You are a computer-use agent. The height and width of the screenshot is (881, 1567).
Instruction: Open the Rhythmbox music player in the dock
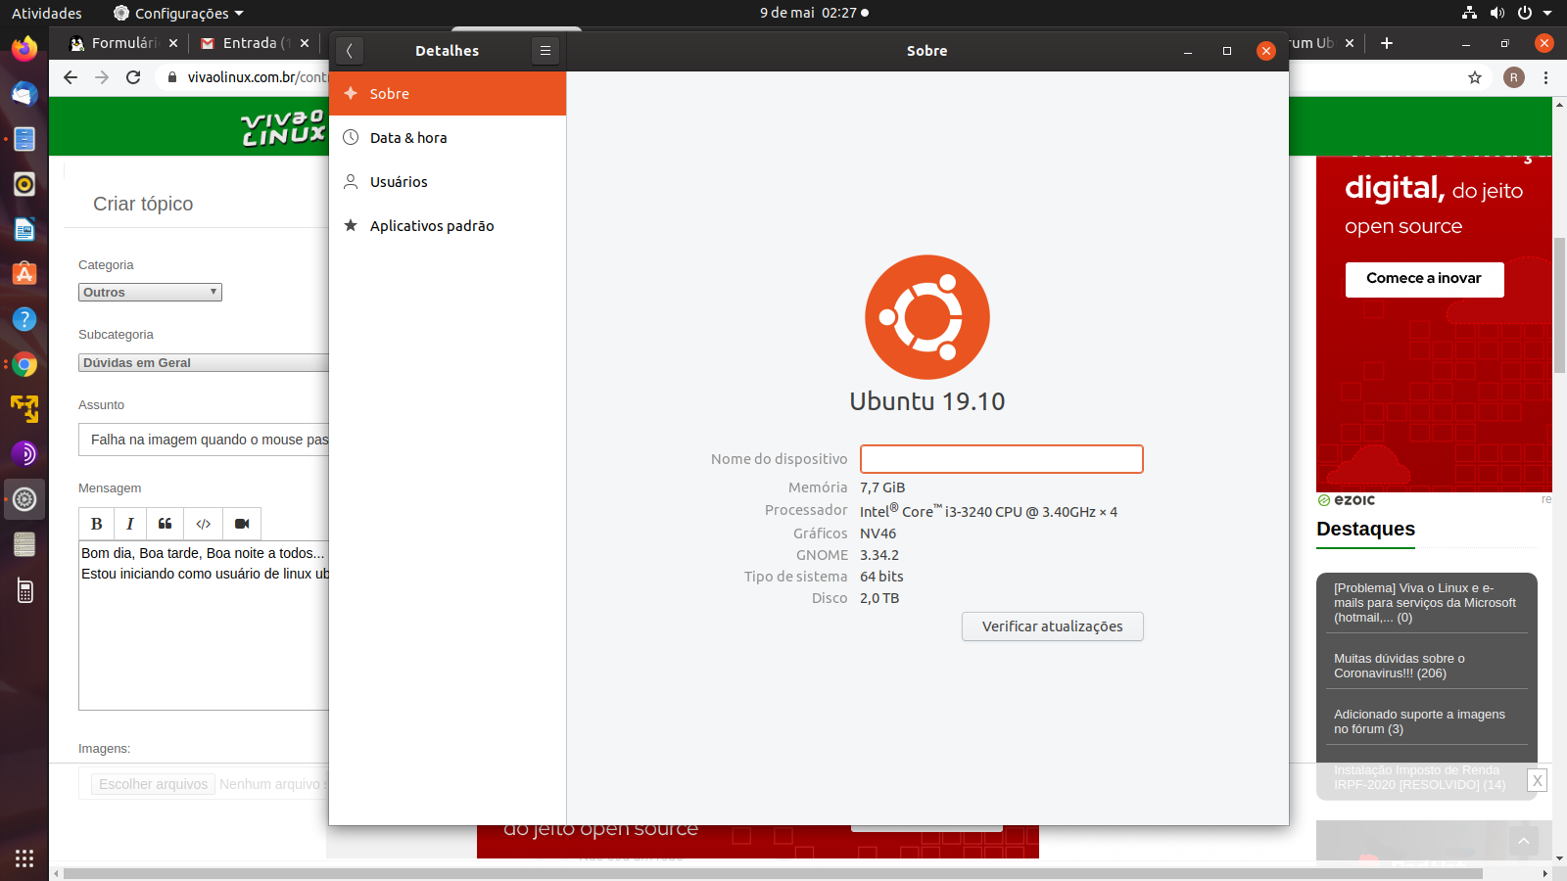(24, 184)
